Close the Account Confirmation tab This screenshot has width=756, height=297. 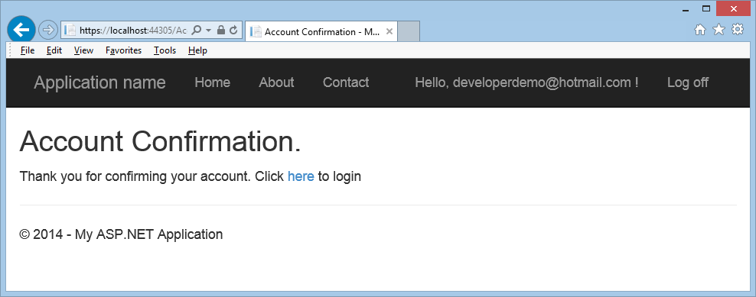tap(389, 32)
